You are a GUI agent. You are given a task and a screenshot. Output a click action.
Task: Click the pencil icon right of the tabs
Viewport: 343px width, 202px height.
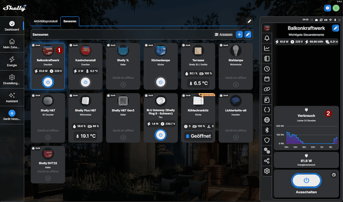click(x=249, y=21)
